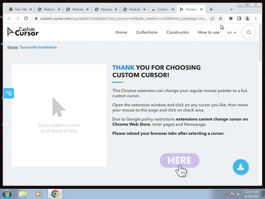Open the site search magnifier

(249, 32)
